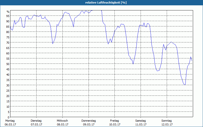
Task: Click the chart title 'relative Luftfeuchtigkeit [%]'
Action: pos(106,3)
